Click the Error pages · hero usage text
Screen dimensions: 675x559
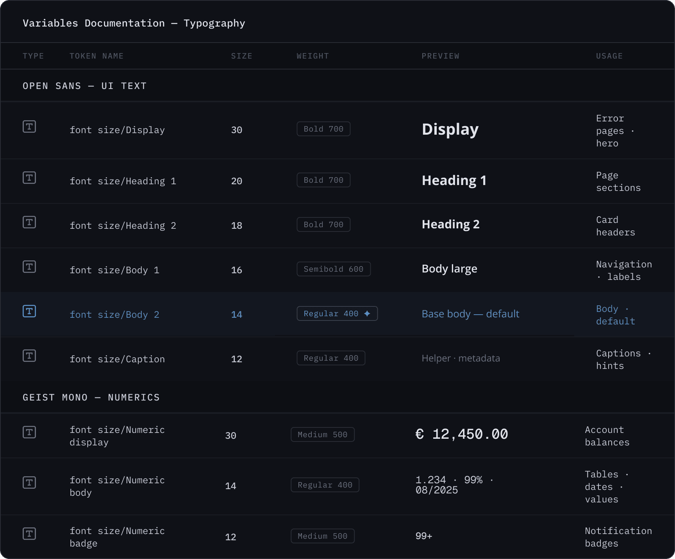coord(615,131)
